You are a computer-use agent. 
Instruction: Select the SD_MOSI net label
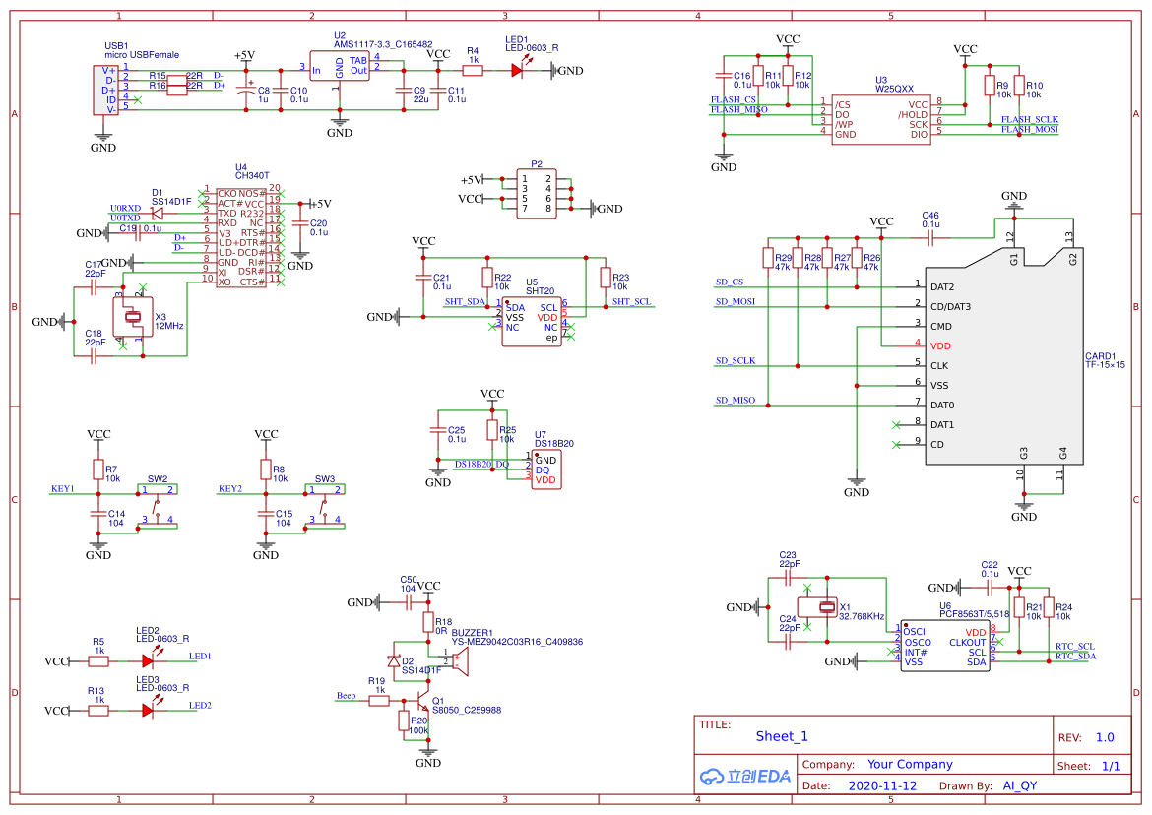tap(736, 302)
